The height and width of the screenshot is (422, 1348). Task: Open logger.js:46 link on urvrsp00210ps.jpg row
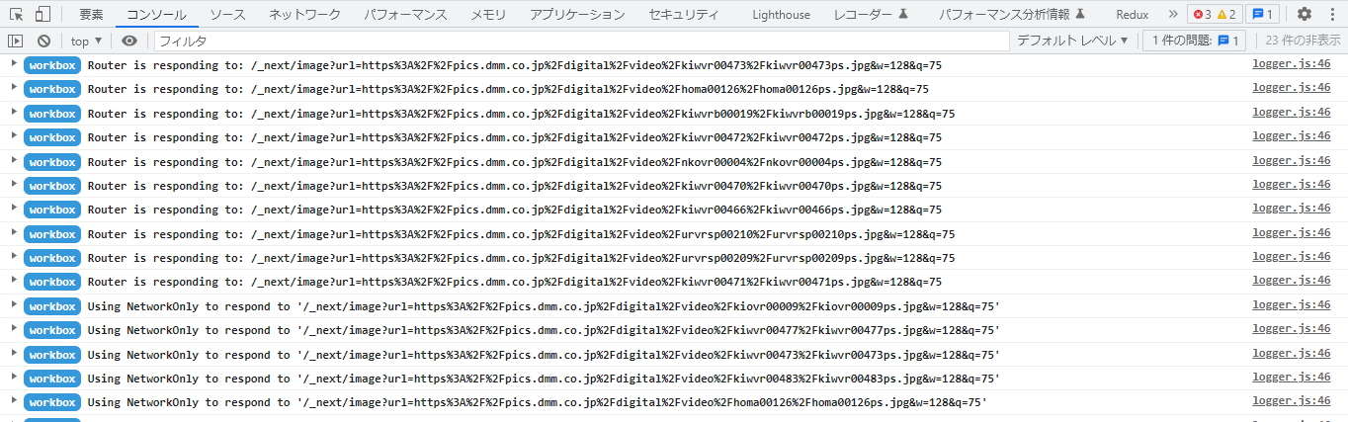tap(1291, 233)
